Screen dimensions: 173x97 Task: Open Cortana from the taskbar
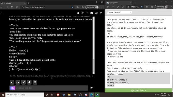click(x=47, y=95)
